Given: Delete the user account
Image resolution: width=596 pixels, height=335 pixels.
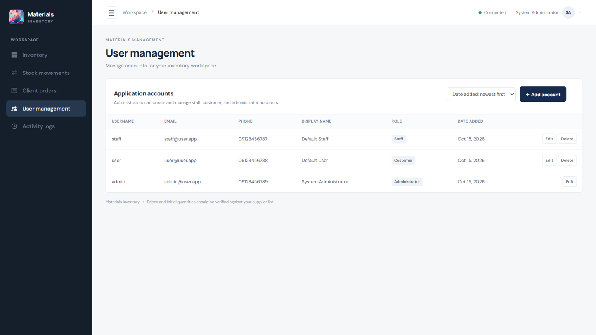Looking at the screenshot, I should (x=567, y=160).
